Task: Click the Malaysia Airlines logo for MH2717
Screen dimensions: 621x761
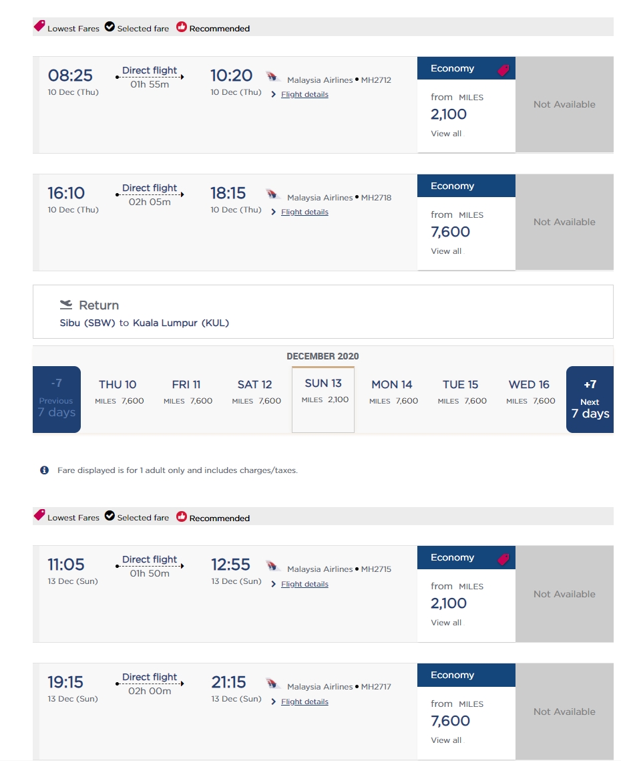Action: 272,683
